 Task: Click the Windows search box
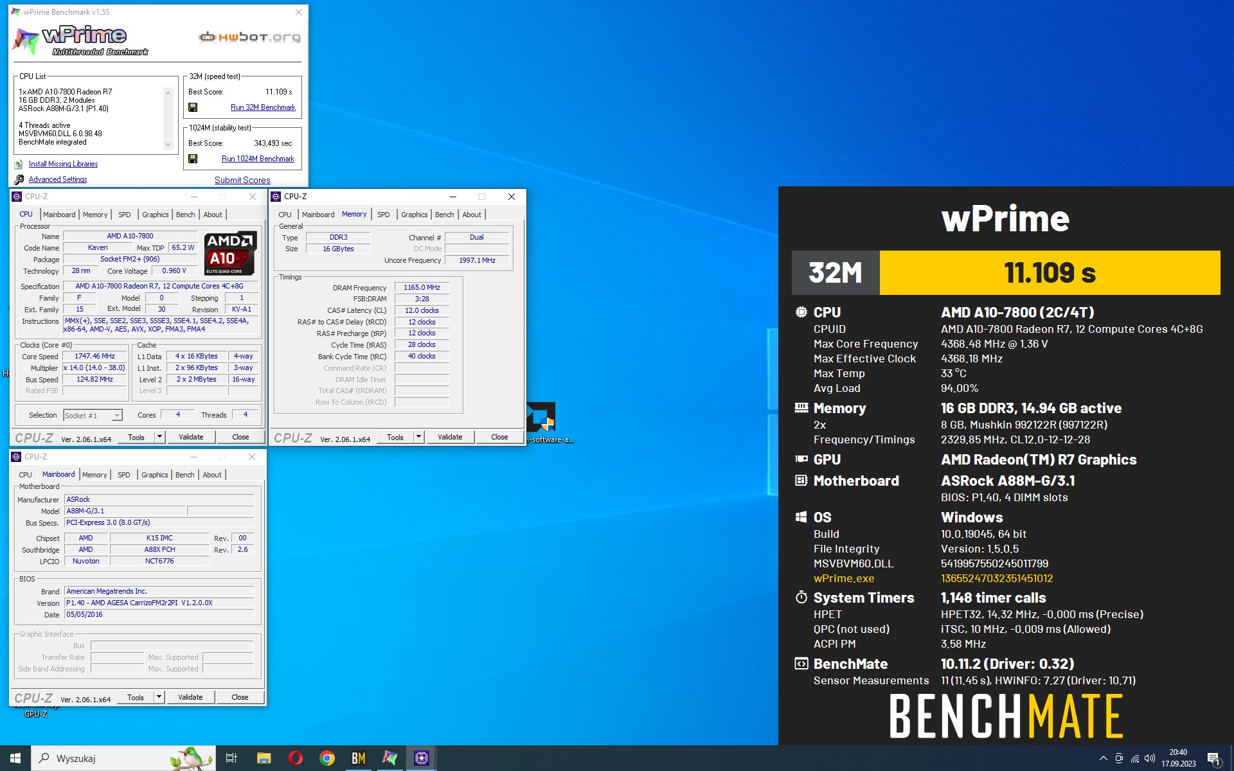[x=123, y=758]
